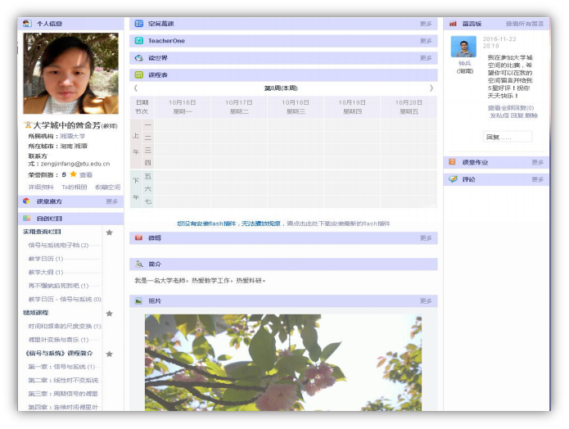Viewport: 569px width, 429px height.
Task: Click the 10月16日 星期一 column header
Action: (x=183, y=106)
